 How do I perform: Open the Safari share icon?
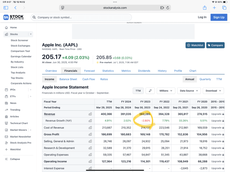tap(204, 8)
